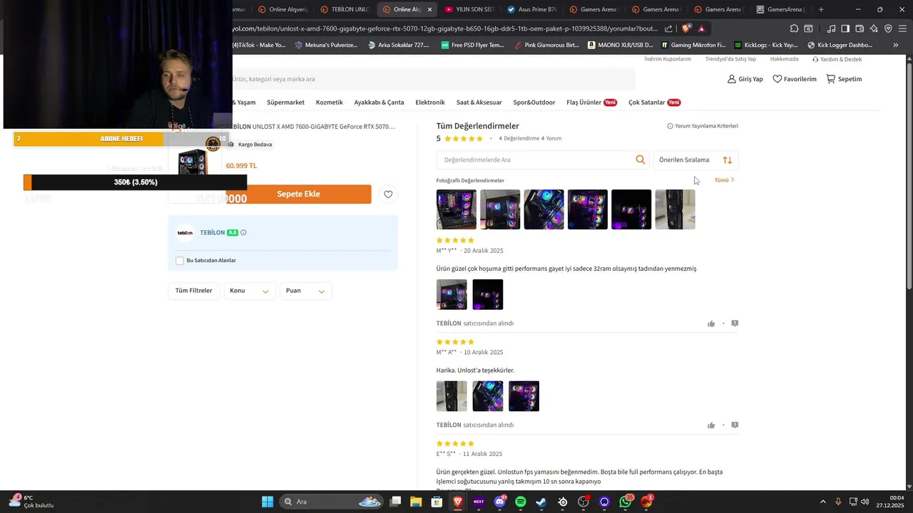Click info icon next to TEBİLON seller score
The image size is (913, 513).
coord(243,232)
